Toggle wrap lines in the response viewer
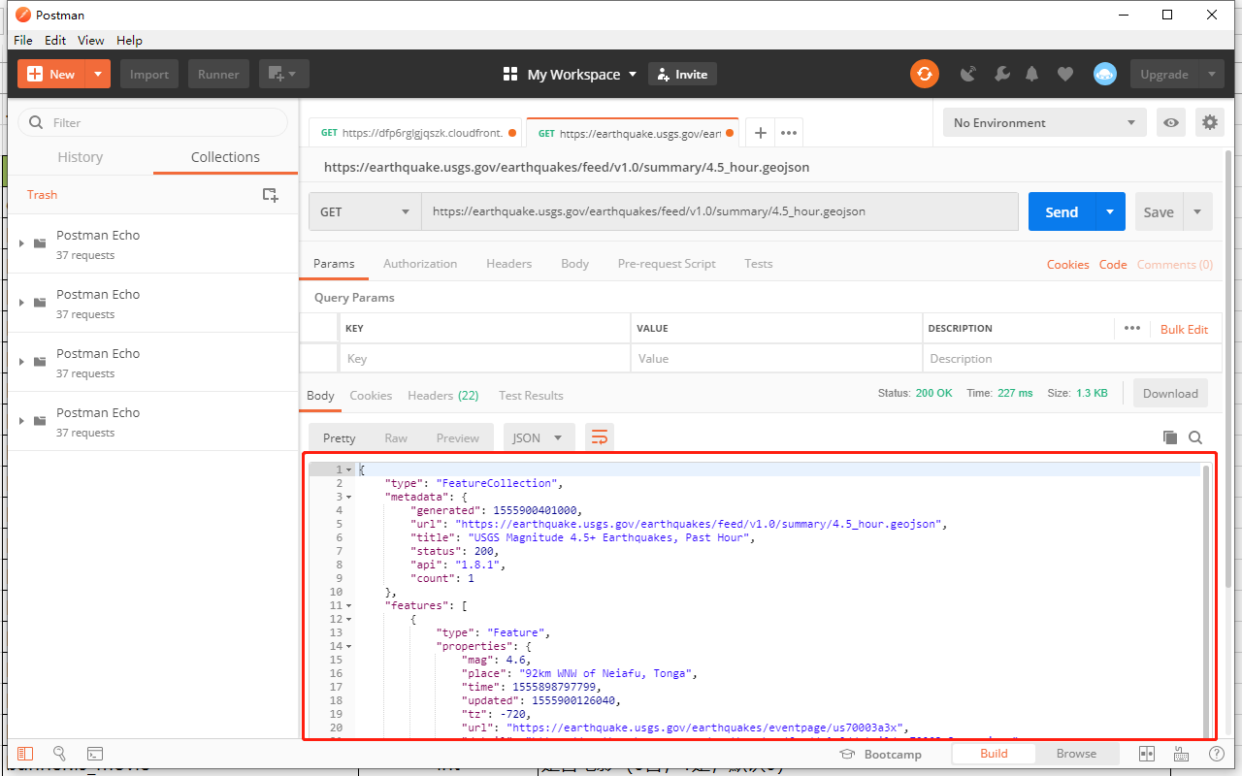1242x776 pixels. click(599, 436)
